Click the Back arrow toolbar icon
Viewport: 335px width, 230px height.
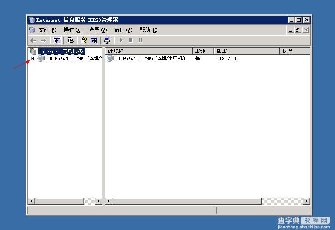tap(33, 40)
